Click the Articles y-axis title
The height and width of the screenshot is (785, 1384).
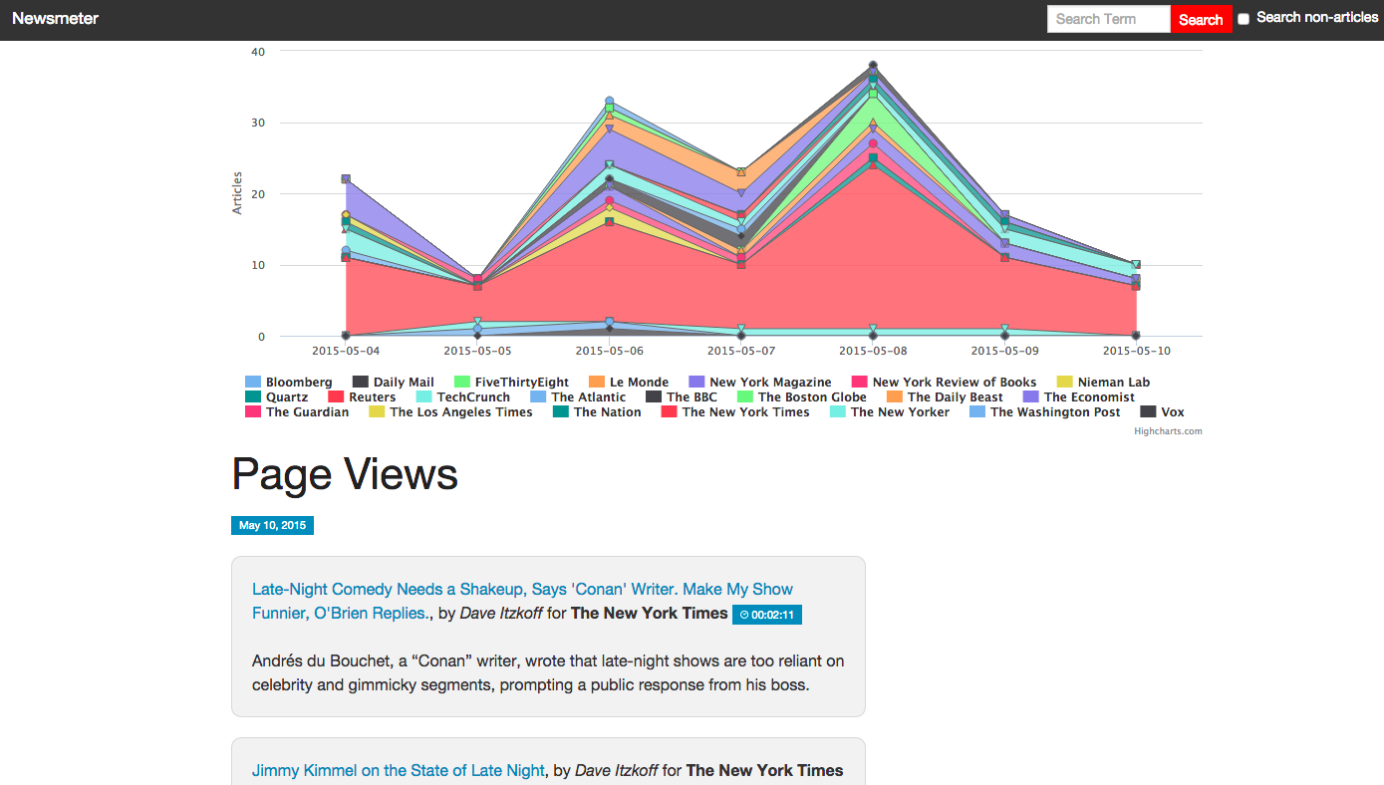point(237,193)
